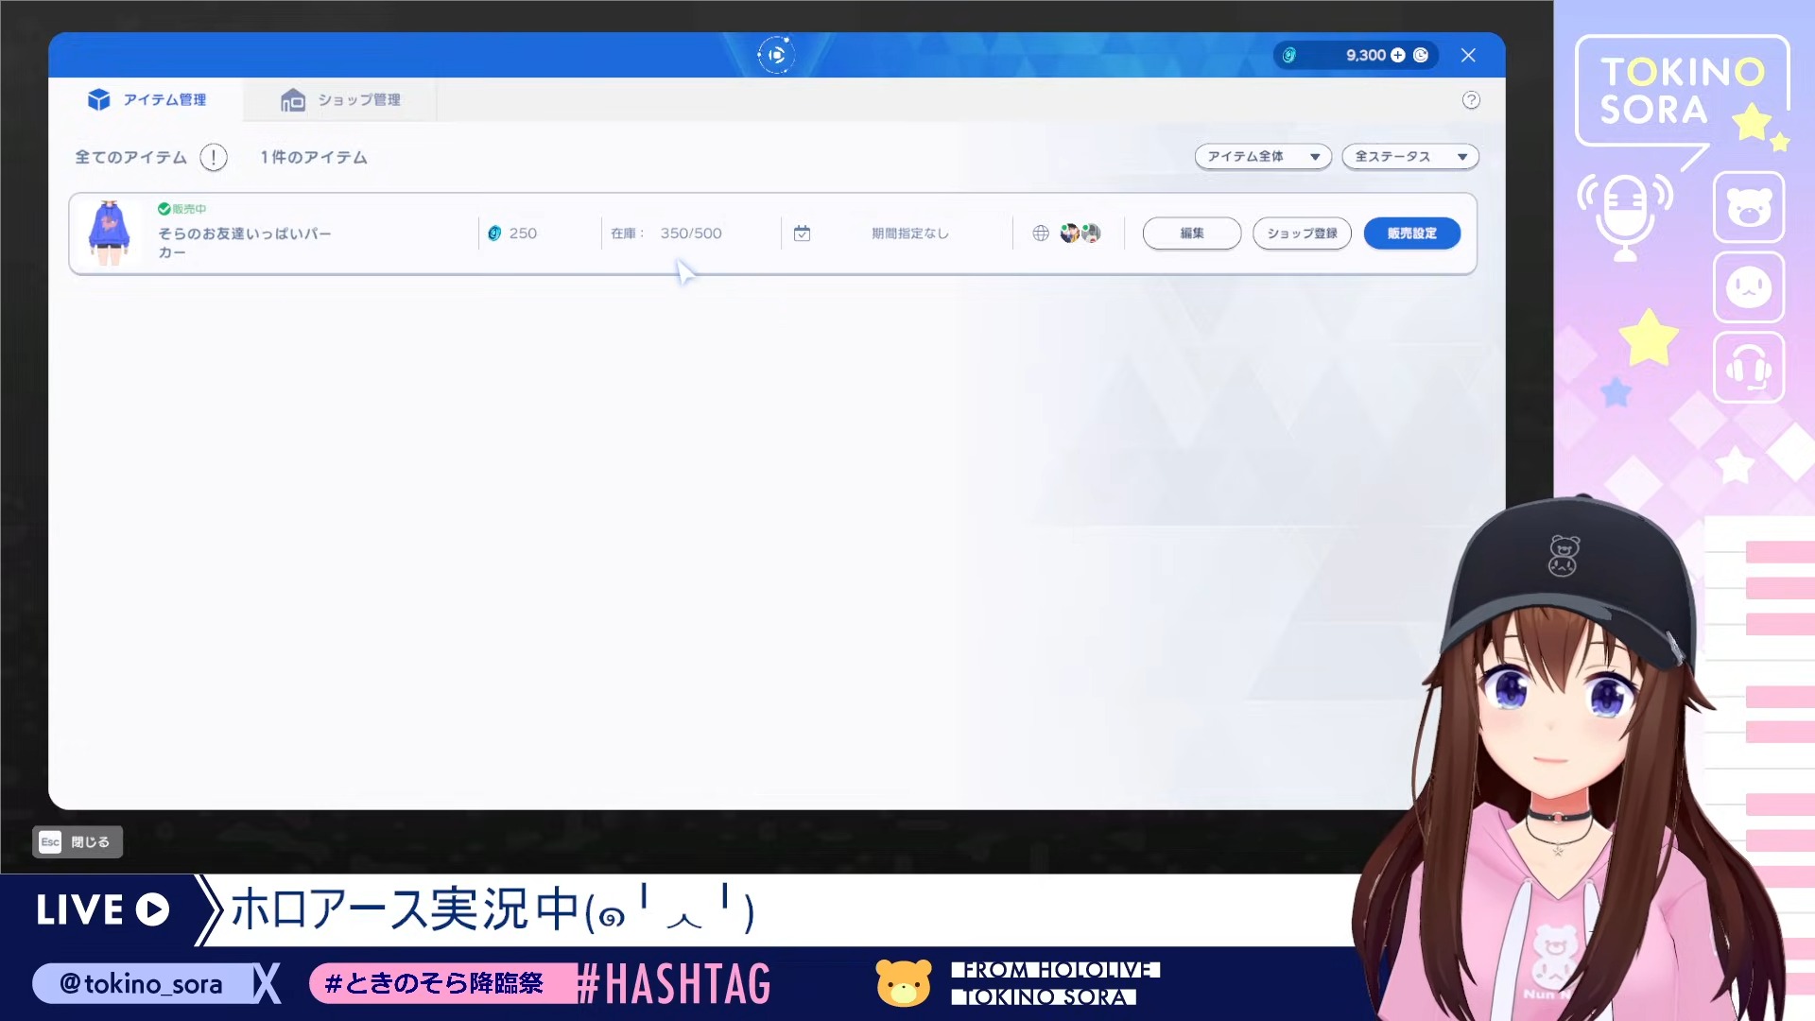Click the user avatars next to the globe
This screenshot has height=1021, width=1815.
[1080, 234]
